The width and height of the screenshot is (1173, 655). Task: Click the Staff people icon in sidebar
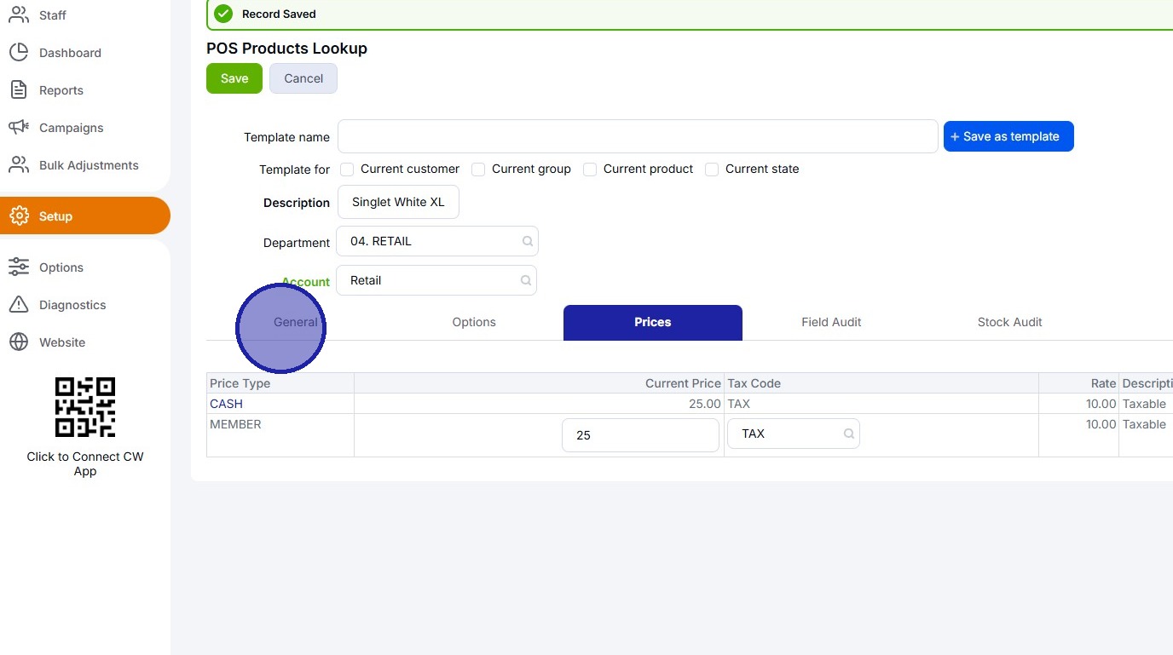point(19,14)
